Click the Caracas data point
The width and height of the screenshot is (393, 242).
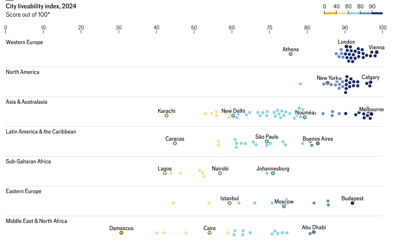click(175, 143)
